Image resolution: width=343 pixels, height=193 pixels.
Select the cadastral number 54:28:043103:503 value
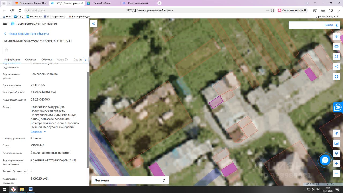coord(43,92)
